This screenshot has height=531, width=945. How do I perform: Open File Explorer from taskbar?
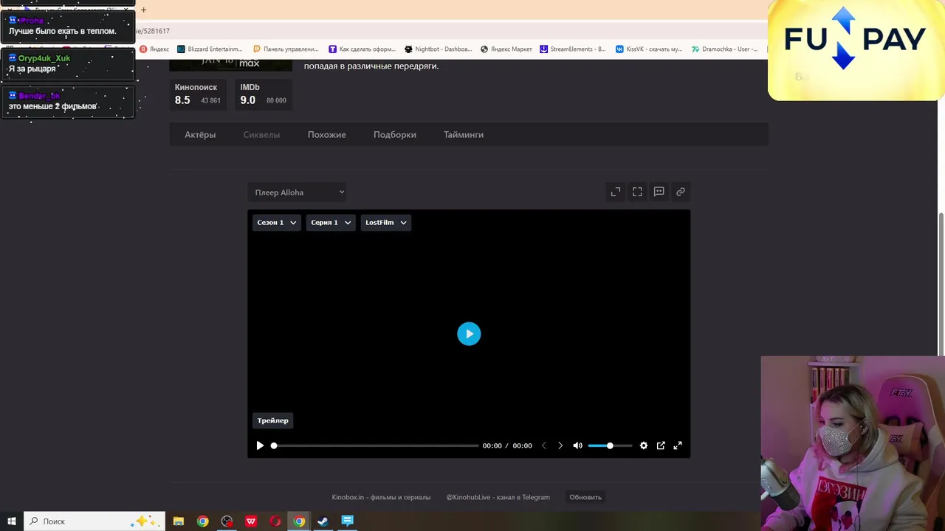(179, 521)
